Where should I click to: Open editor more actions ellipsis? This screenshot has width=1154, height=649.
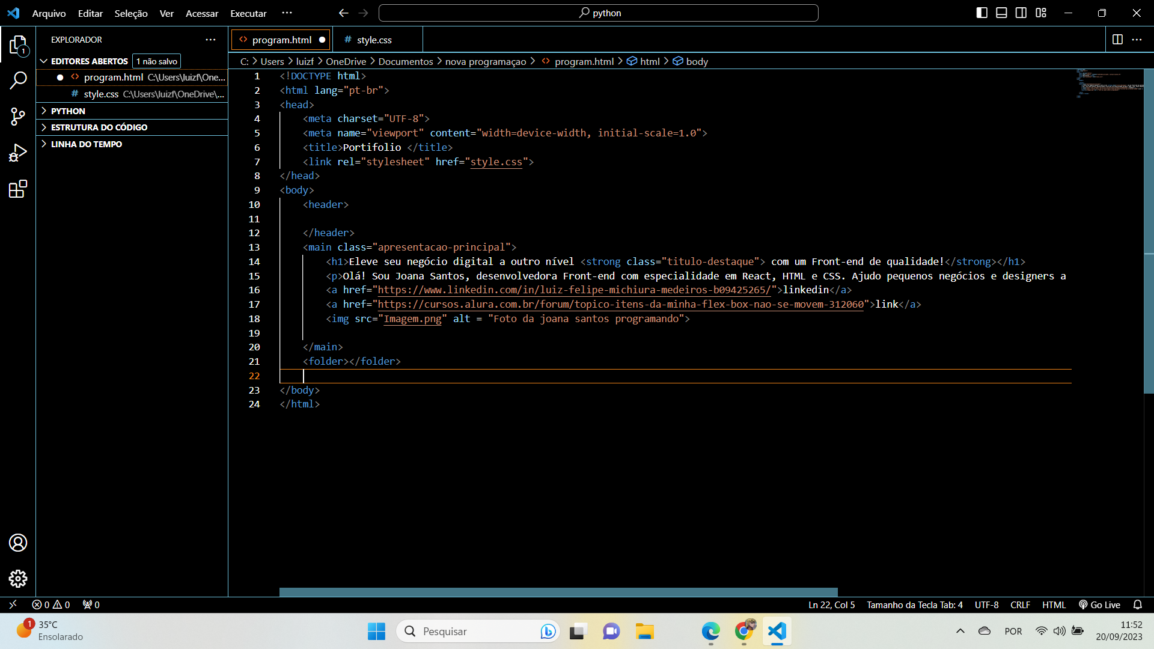pos(1137,39)
